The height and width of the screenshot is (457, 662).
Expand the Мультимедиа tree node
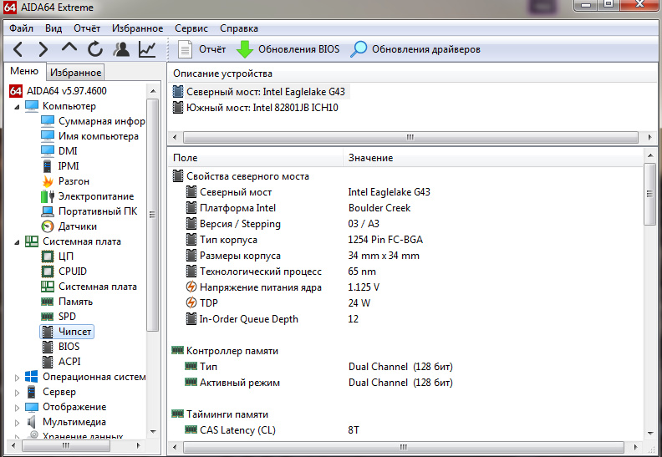point(17,423)
